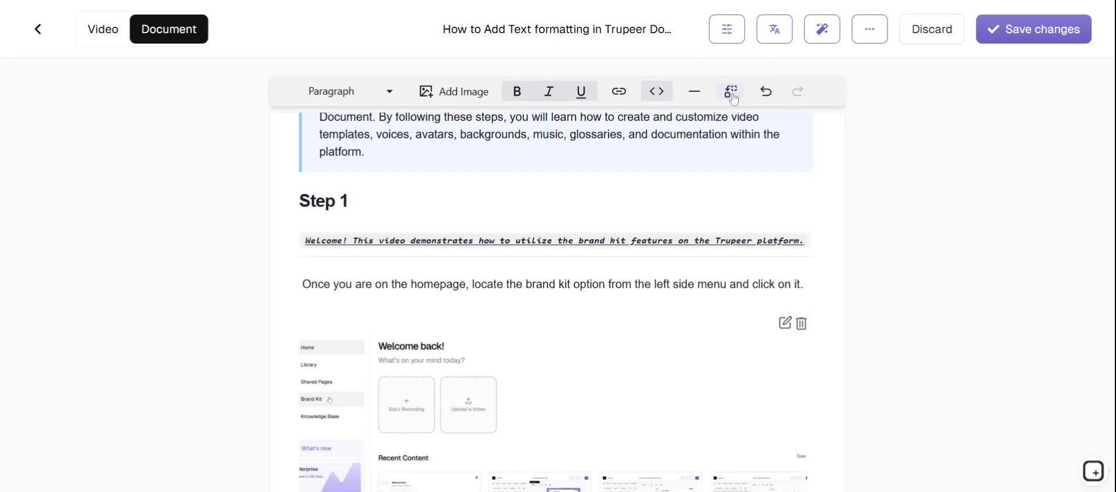The height and width of the screenshot is (492, 1116).
Task: Toggle bold formatting
Action: (x=517, y=91)
